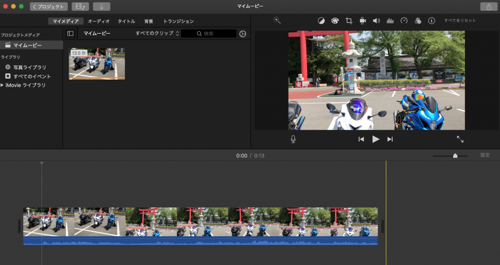Open timeline 設定 settings
The width and height of the screenshot is (500, 265).
pos(485,155)
